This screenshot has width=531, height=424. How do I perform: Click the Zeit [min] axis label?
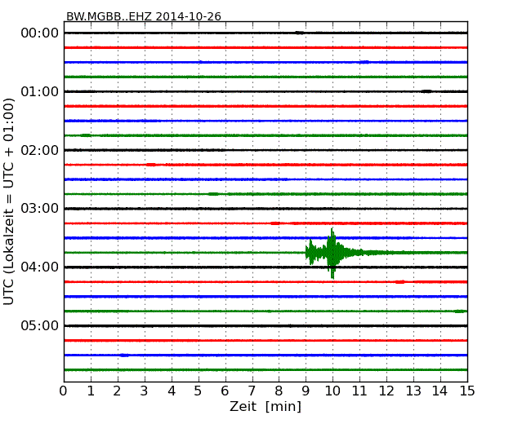point(265,406)
